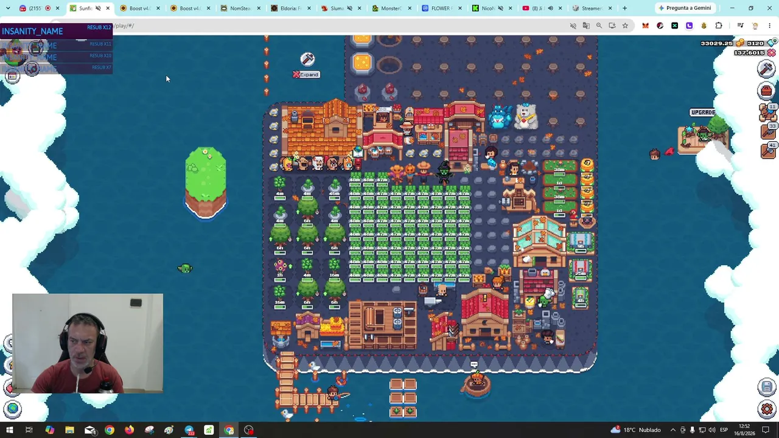Select the axe item with count 41
The image size is (779, 438).
point(767,151)
